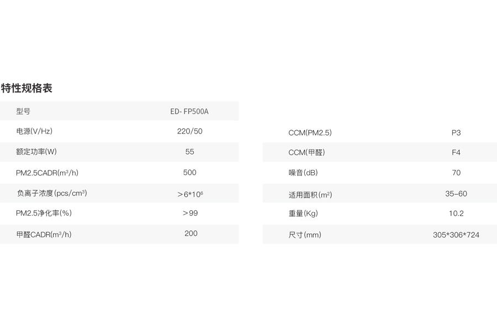Select the PM2.5 CADR value 500
Image resolution: width=497 pixels, height=325 pixels.
(x=189, y=172)
